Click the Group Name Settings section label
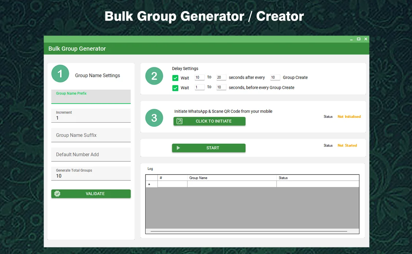412x254 pixels. tap(97, 75)
